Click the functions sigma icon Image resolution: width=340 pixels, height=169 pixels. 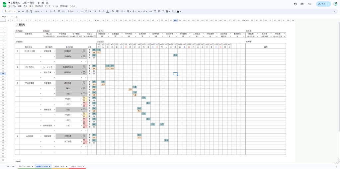click(173, 11)
